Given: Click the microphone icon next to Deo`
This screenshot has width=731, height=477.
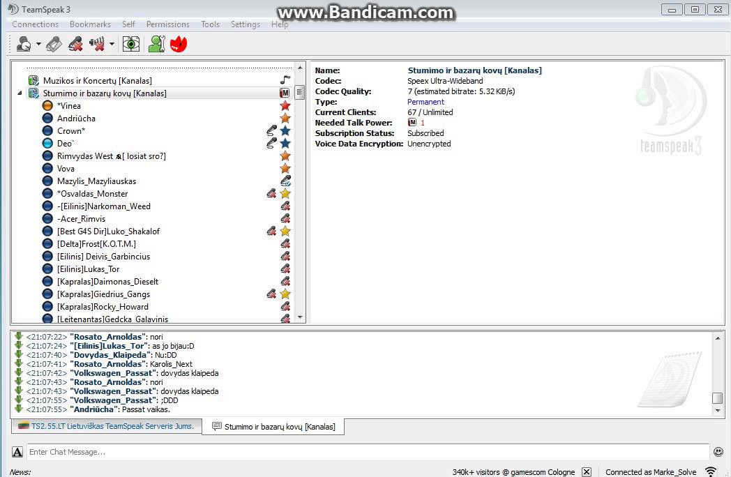Looking at the screenshot, I should 271,144.
